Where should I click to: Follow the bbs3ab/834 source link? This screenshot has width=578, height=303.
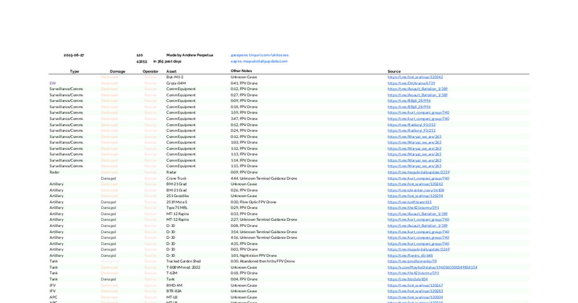[x=407, y=279]
